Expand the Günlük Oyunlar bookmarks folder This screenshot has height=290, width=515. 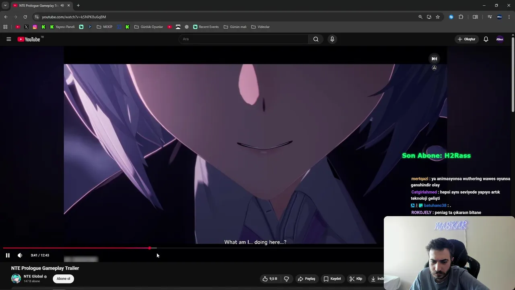[148, 27]
